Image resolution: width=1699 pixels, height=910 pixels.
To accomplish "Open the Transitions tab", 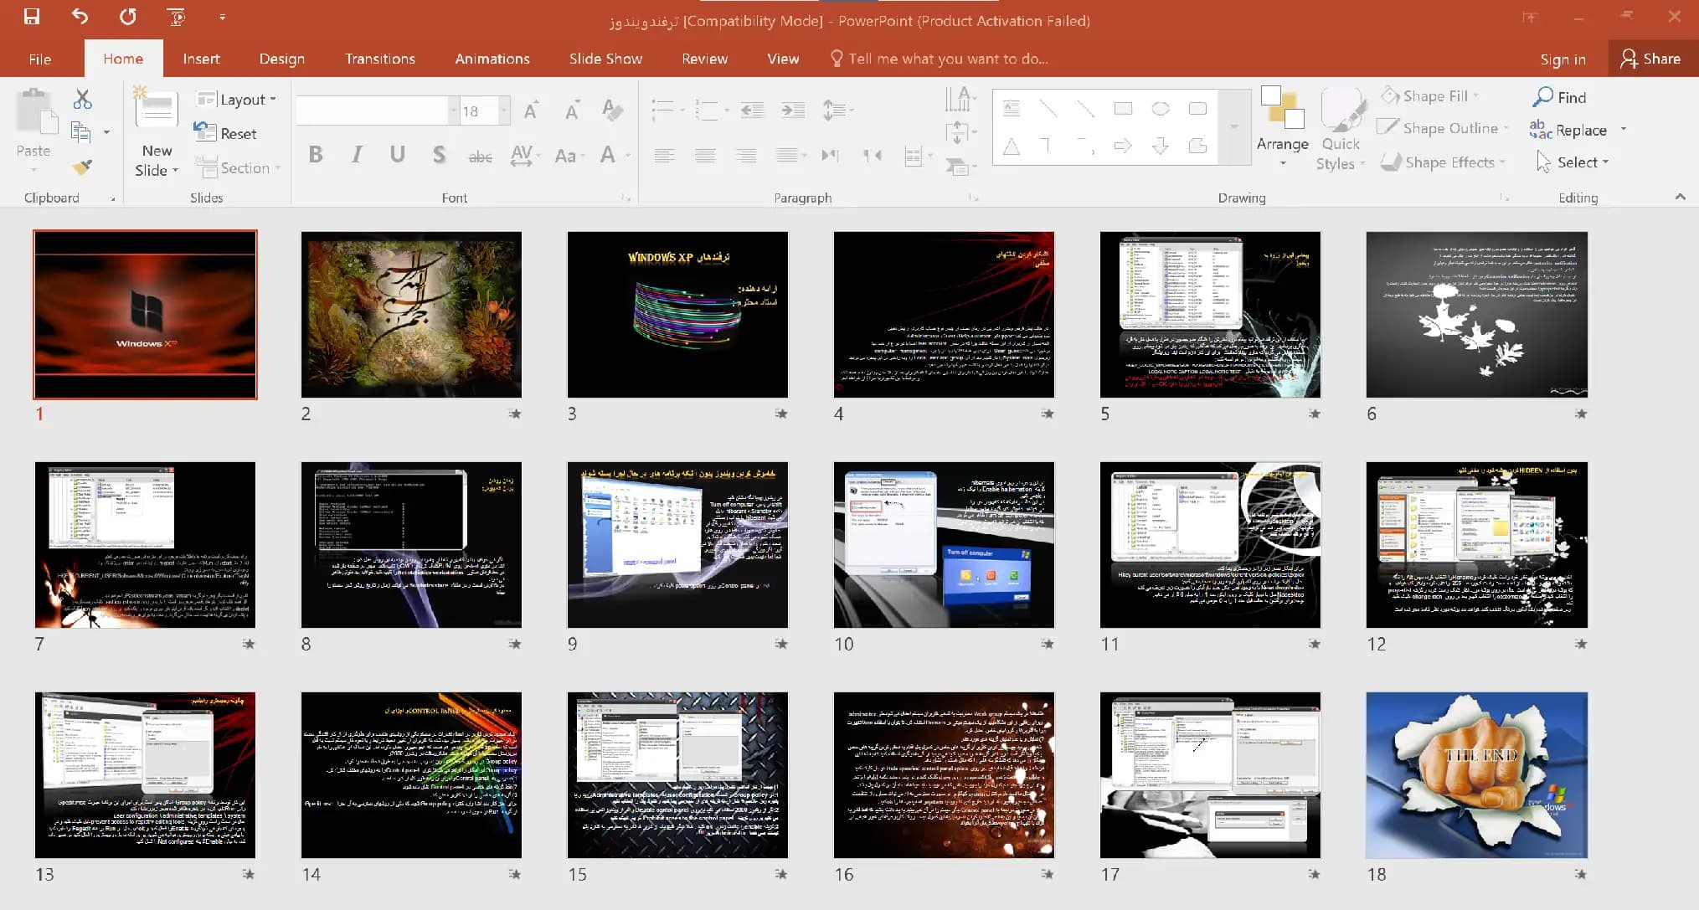I will [x=379, y=59].
